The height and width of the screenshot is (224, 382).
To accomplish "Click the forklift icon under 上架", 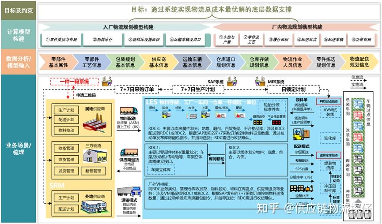I will (x=205, y=114).
